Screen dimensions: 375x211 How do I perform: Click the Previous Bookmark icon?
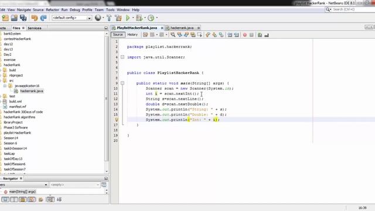click(207, 35)
